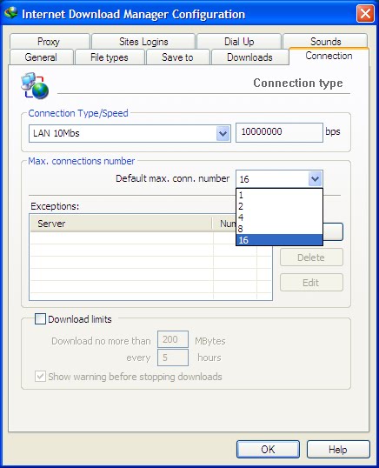Switch to the Downloads tab
The image size is (379, 468).
coord(249,57)
